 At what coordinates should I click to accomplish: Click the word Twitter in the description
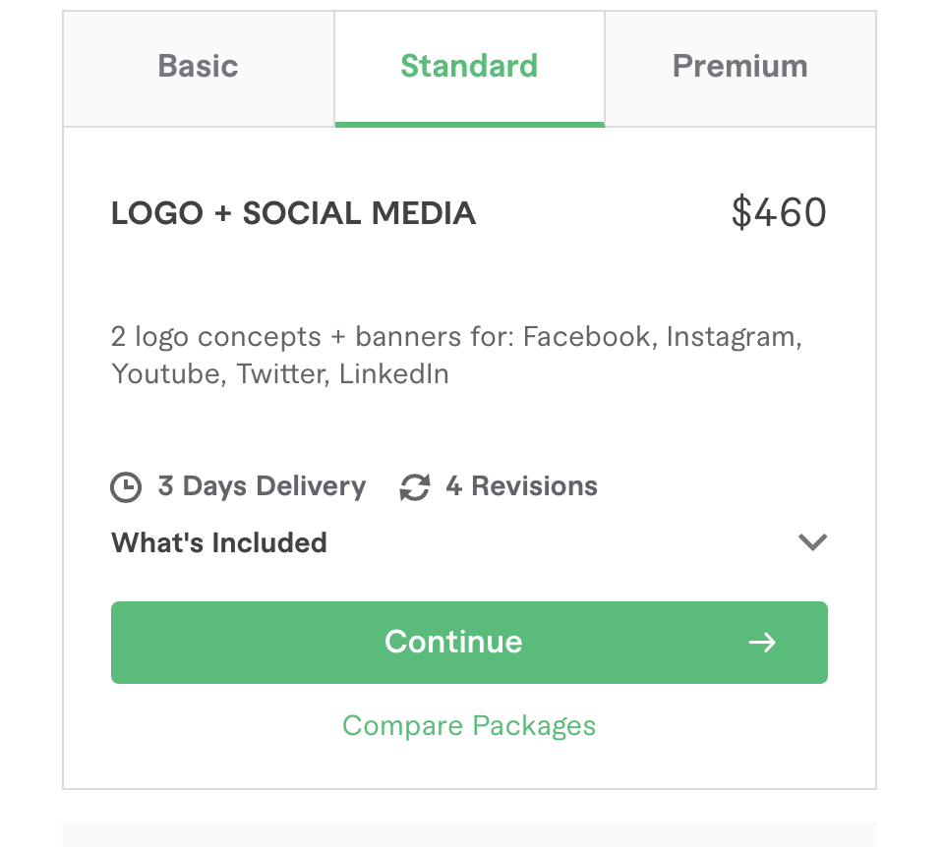point(279,374)
